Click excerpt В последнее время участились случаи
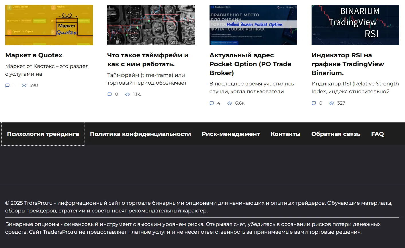 [x=252, y=88]
